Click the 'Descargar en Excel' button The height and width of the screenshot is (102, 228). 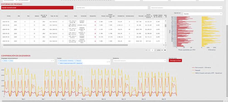[175, 60]
